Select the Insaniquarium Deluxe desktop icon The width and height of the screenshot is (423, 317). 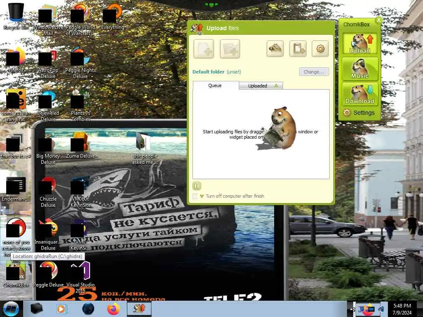[x=48, y=234]
